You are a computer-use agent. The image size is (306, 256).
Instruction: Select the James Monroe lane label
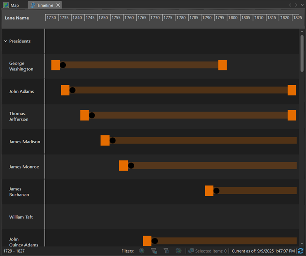tap(24, 167)
